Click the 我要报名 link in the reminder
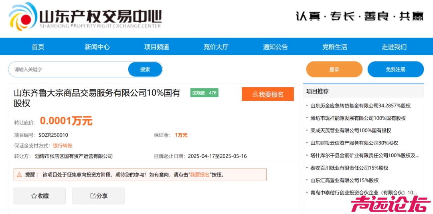 [x=200, y=175]
